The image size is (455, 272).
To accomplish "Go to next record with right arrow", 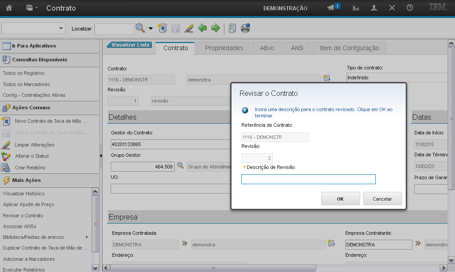I will [x=215, y=28].
